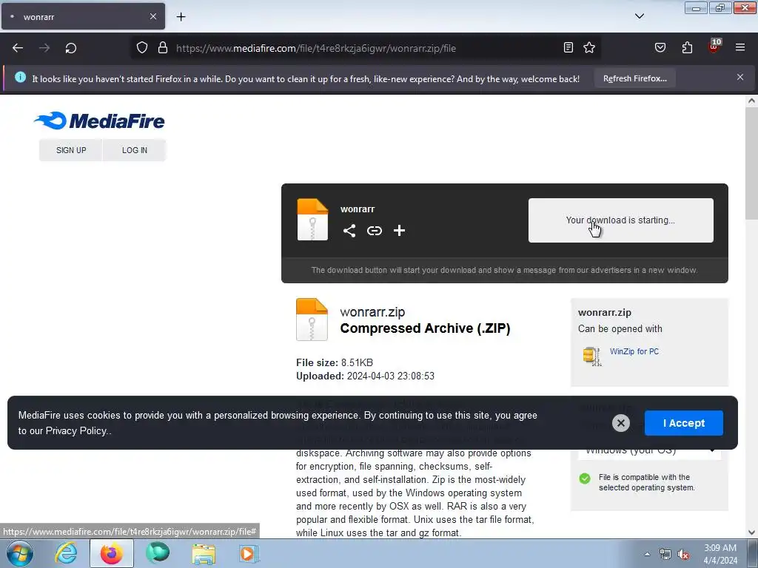The height and width of the screenshot is (568, 758).
Task: Click the page vertical scrollbar thumb
Action: 752,163
